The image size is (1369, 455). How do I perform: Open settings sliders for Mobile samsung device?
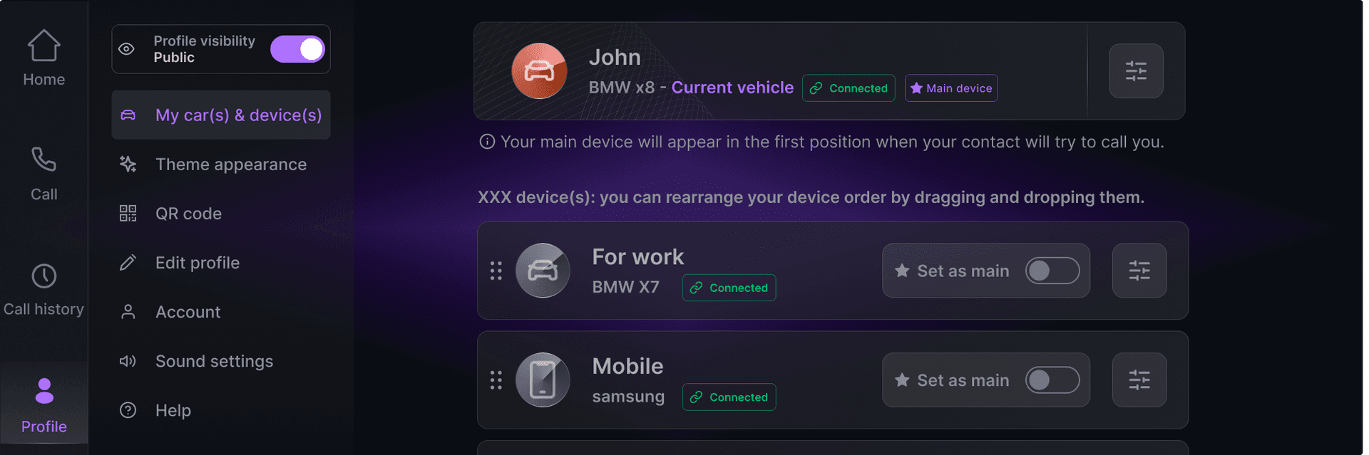(x=1139, y=380)
